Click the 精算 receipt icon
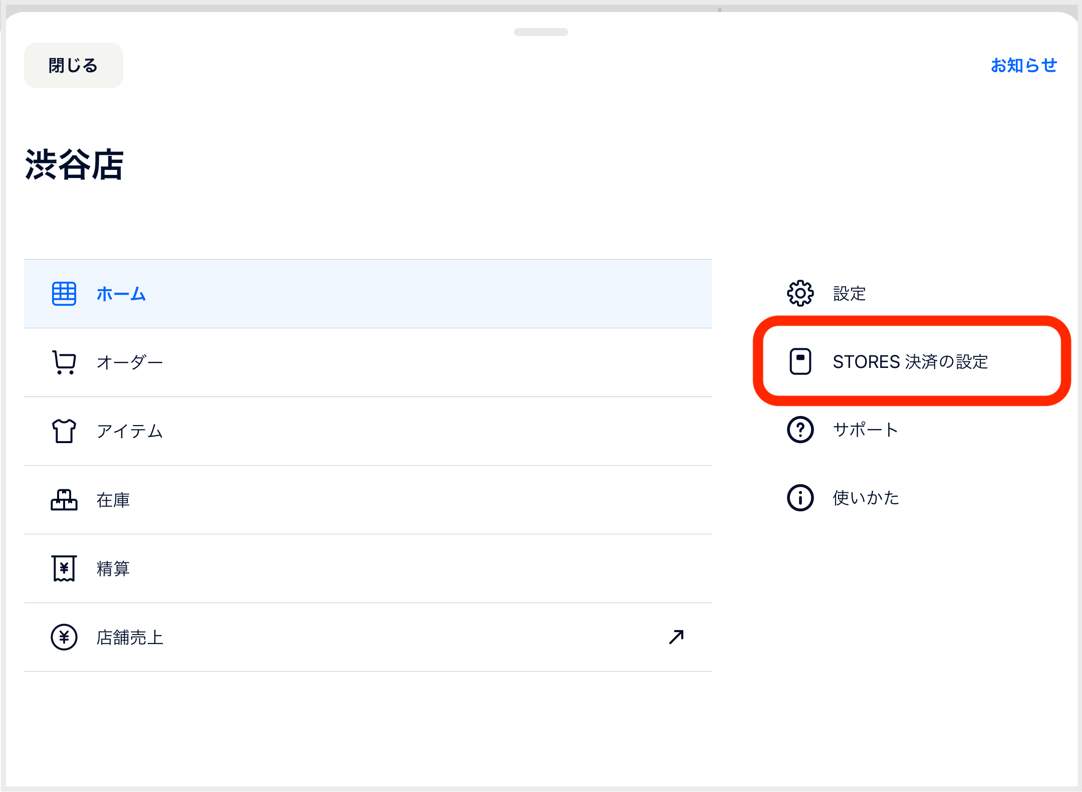Screen dimensions: 1082x792 click(64, 568)
